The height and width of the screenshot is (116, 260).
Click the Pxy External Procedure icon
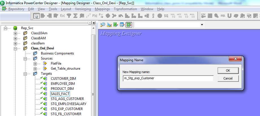click(x=101, y=16)
